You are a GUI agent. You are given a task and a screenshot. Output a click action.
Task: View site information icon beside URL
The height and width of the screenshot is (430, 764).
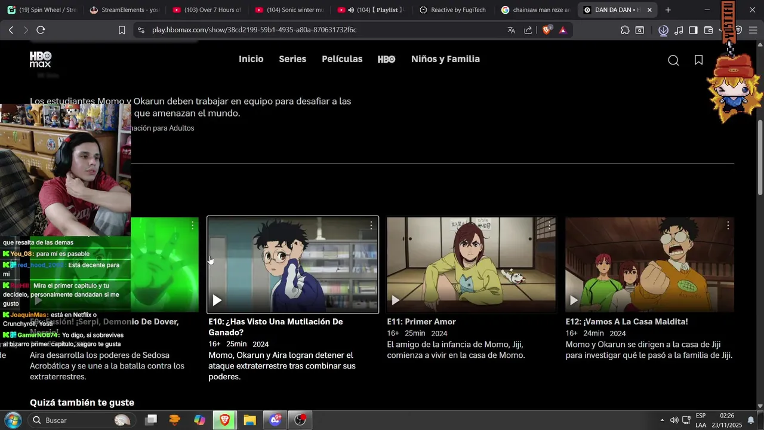141,30
